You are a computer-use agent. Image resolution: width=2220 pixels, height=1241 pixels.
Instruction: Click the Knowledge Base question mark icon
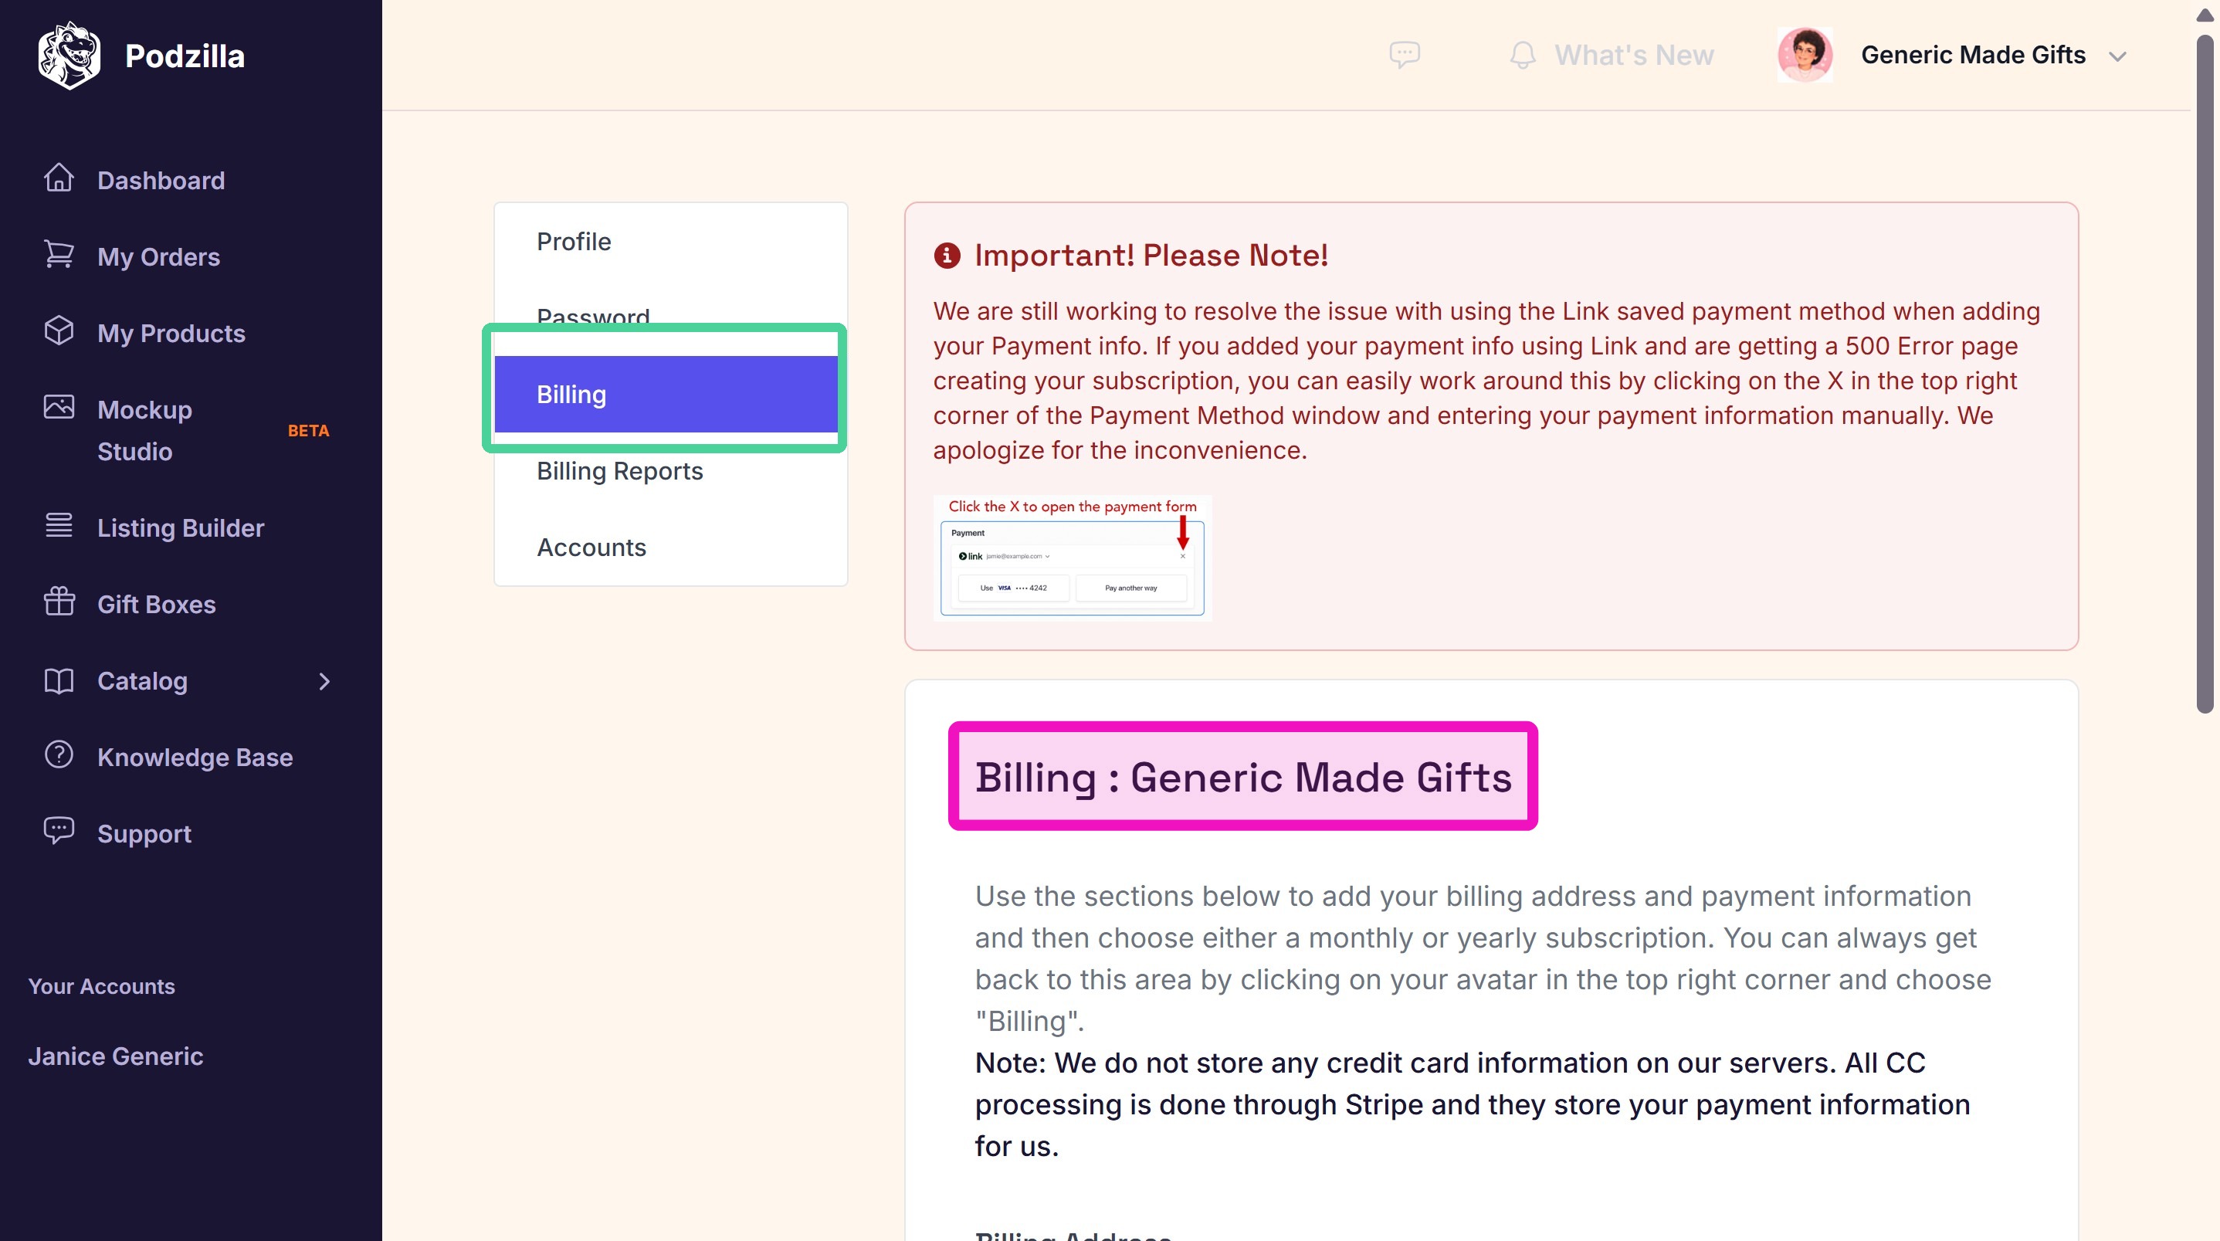click(59, 755)
